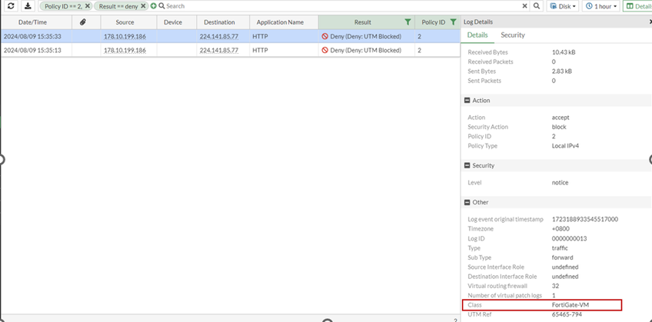Image resolution: width=652 pixels, height=322 pixels.
Task: Click source IP in the 15:35:33 row
Action: point(125,37)
